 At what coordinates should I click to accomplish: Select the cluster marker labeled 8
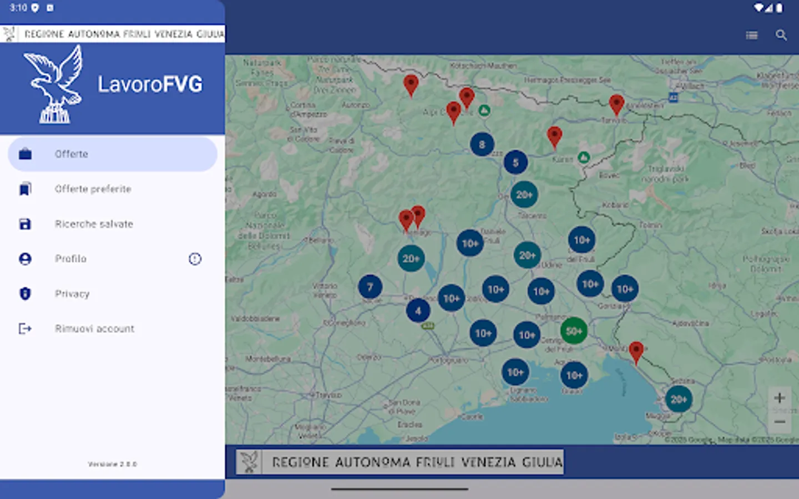click(x=482, y=145)
